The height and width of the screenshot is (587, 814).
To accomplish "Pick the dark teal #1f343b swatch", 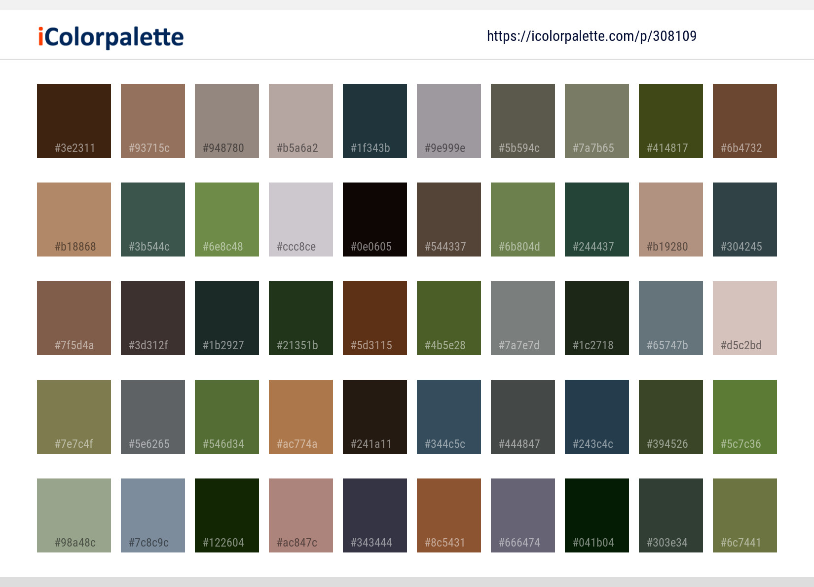I will click(374, 120).
